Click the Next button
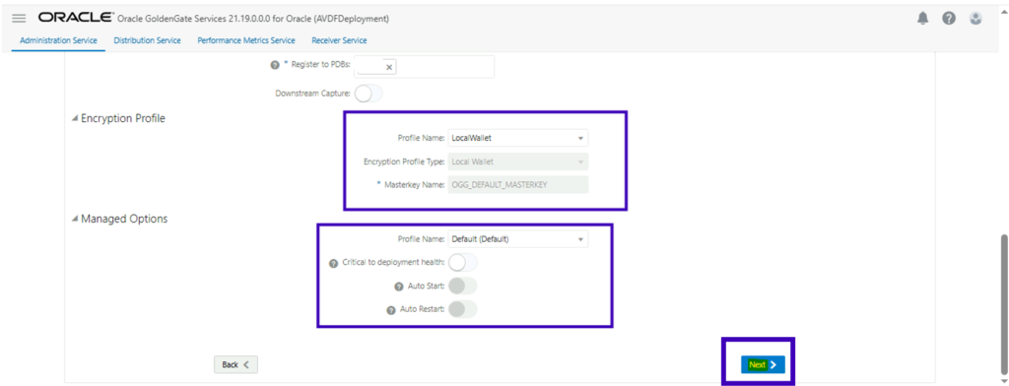 [763, 364]
